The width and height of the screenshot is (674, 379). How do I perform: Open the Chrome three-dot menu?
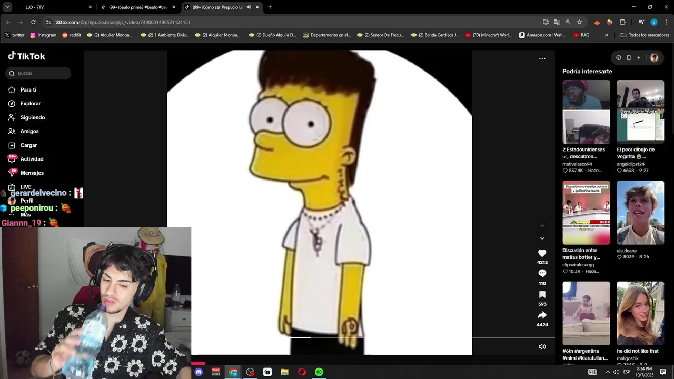coord(667,22)
